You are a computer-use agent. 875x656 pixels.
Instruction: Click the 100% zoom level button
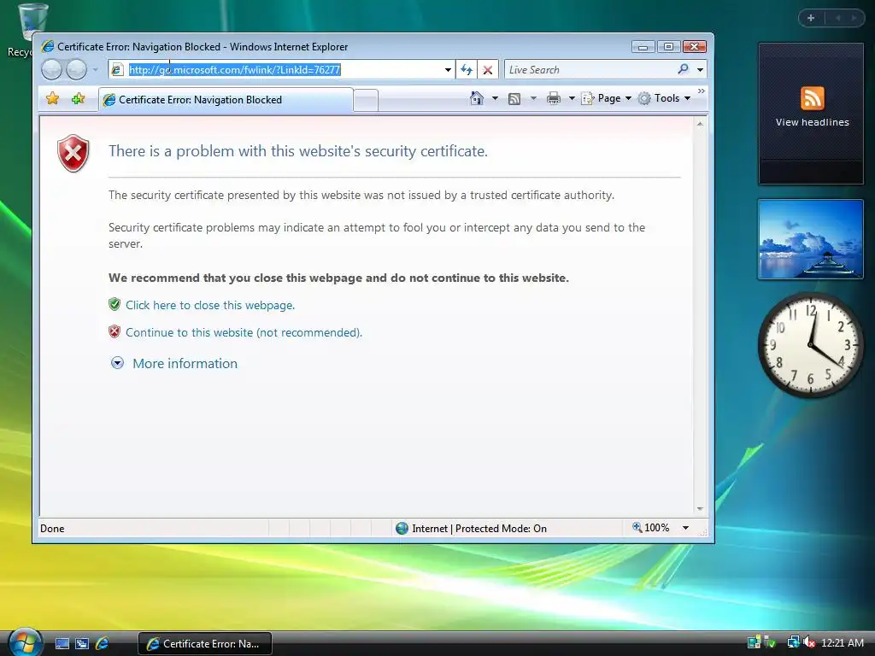(650, 528)
